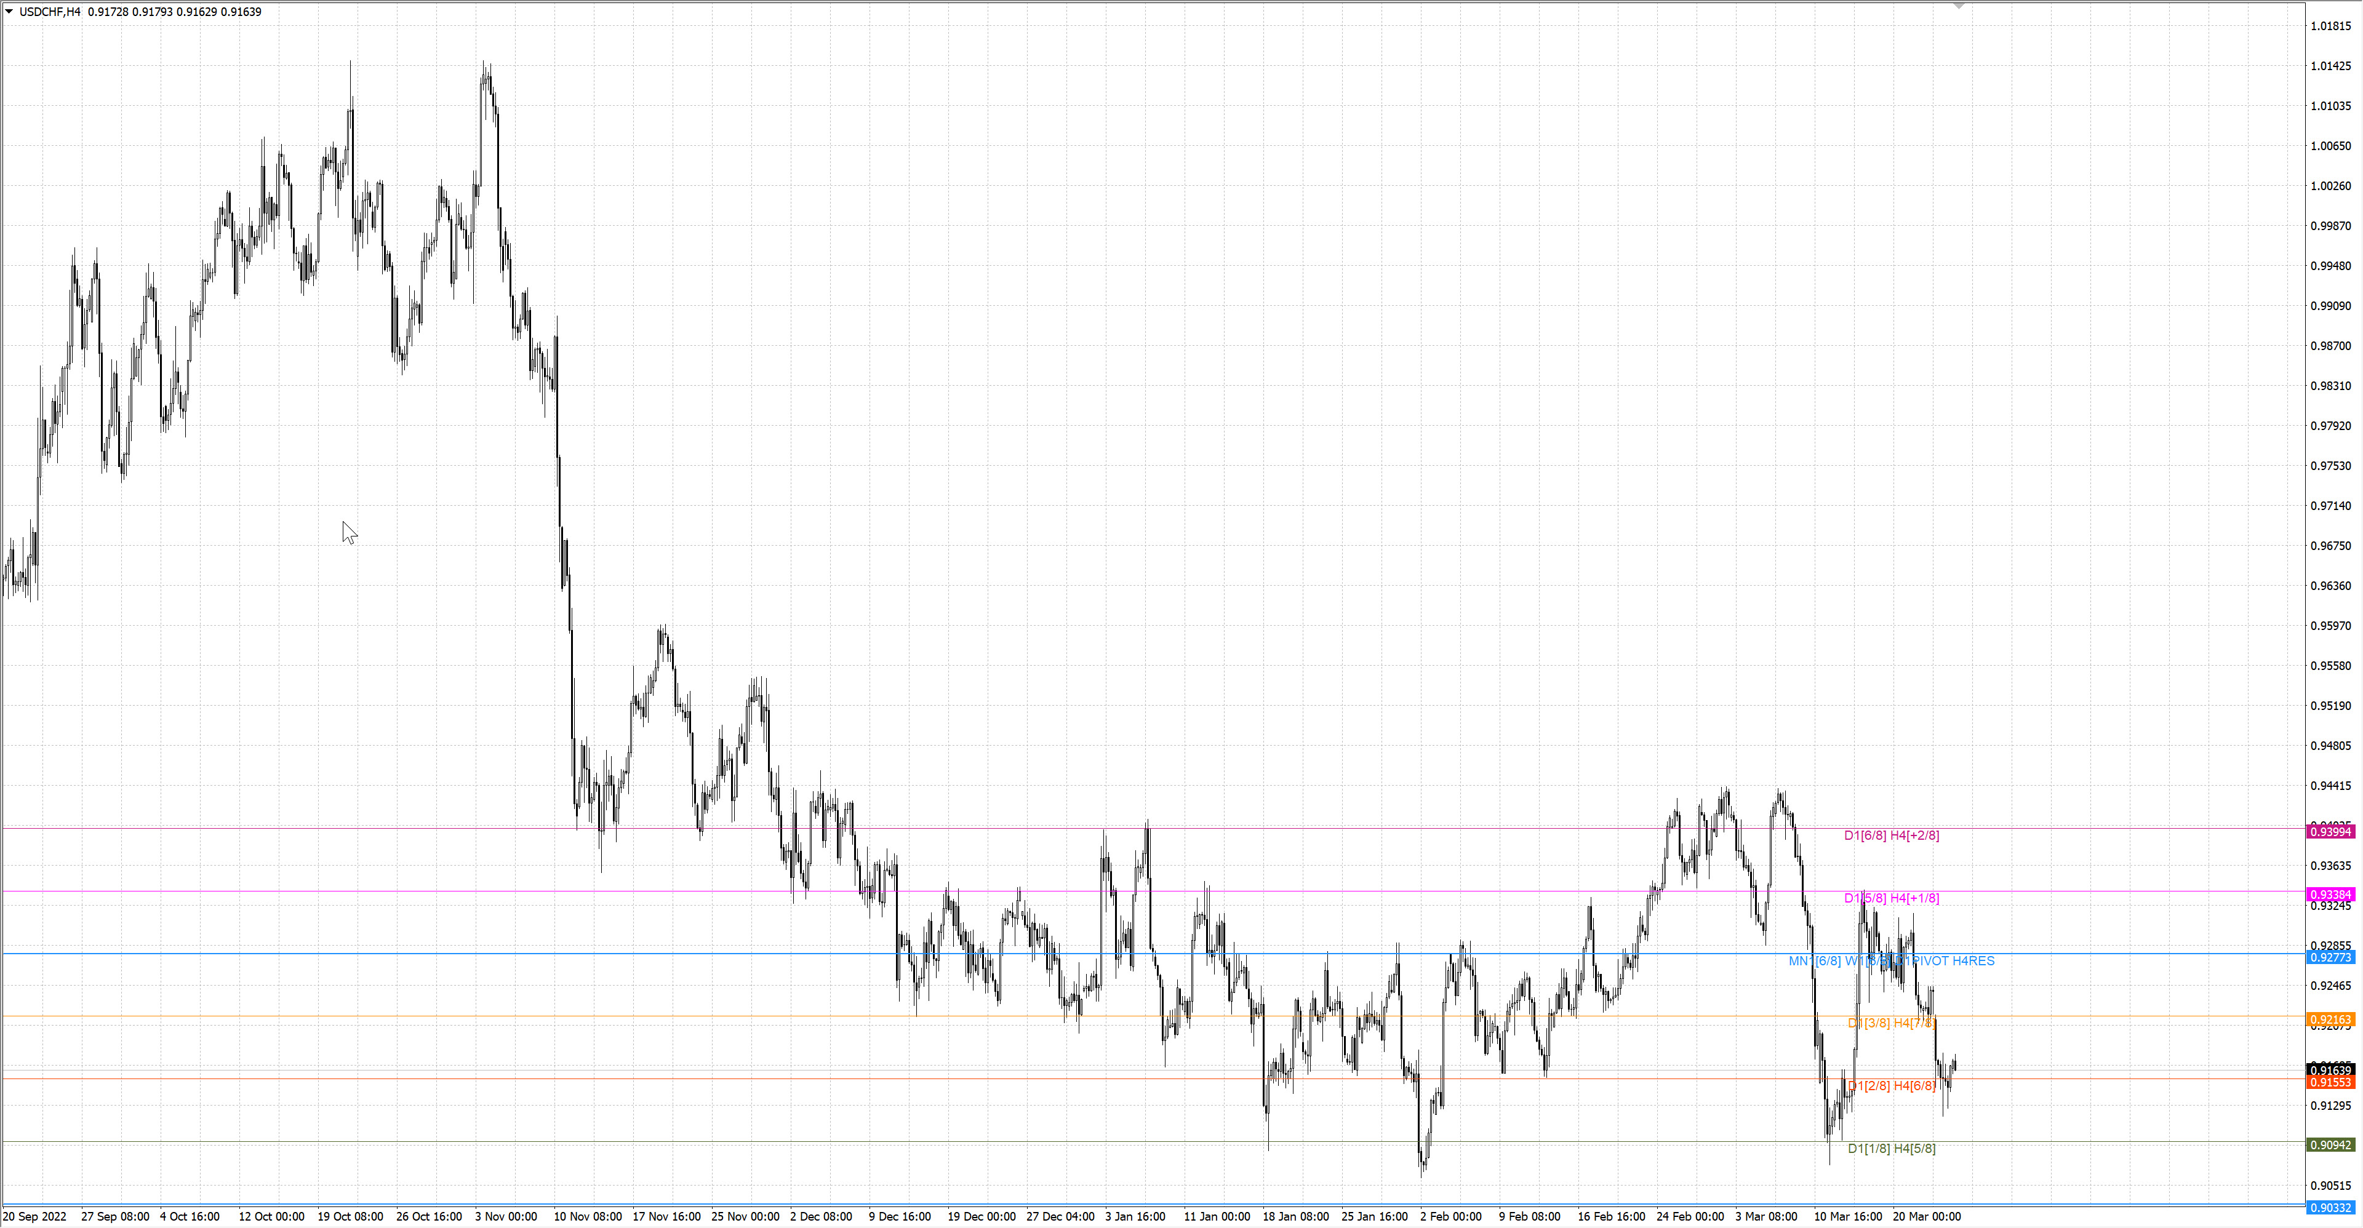Click the blue 0.92773 price tag
The height and width of the screenshot is (1228, 2363).
(2330, 957)
